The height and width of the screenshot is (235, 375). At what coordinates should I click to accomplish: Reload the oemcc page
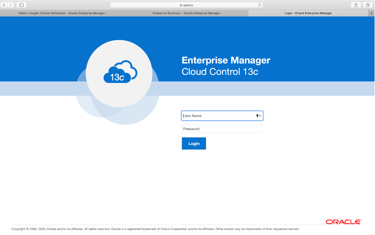260,5
